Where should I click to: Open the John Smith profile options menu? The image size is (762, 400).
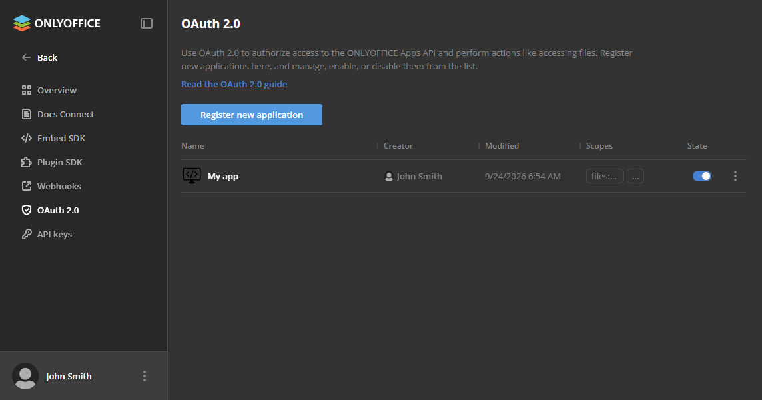pos(145,376)
